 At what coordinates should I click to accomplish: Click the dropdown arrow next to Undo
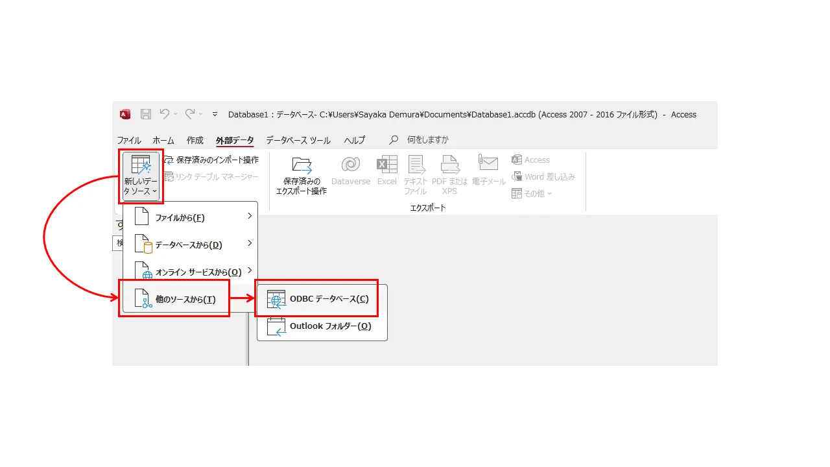(176, 114)
